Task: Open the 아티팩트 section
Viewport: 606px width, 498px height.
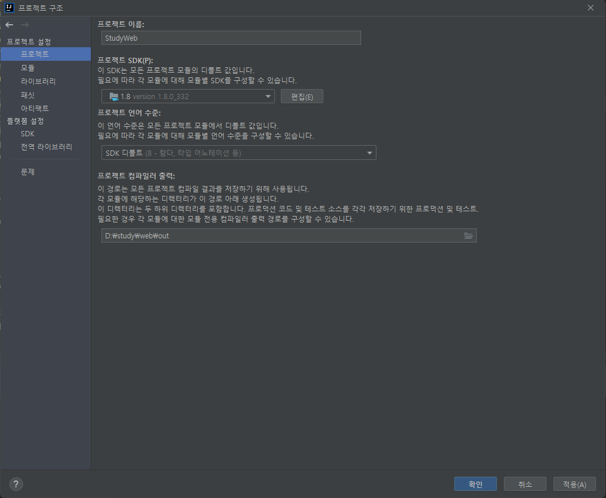Action: tap(34, 108)
